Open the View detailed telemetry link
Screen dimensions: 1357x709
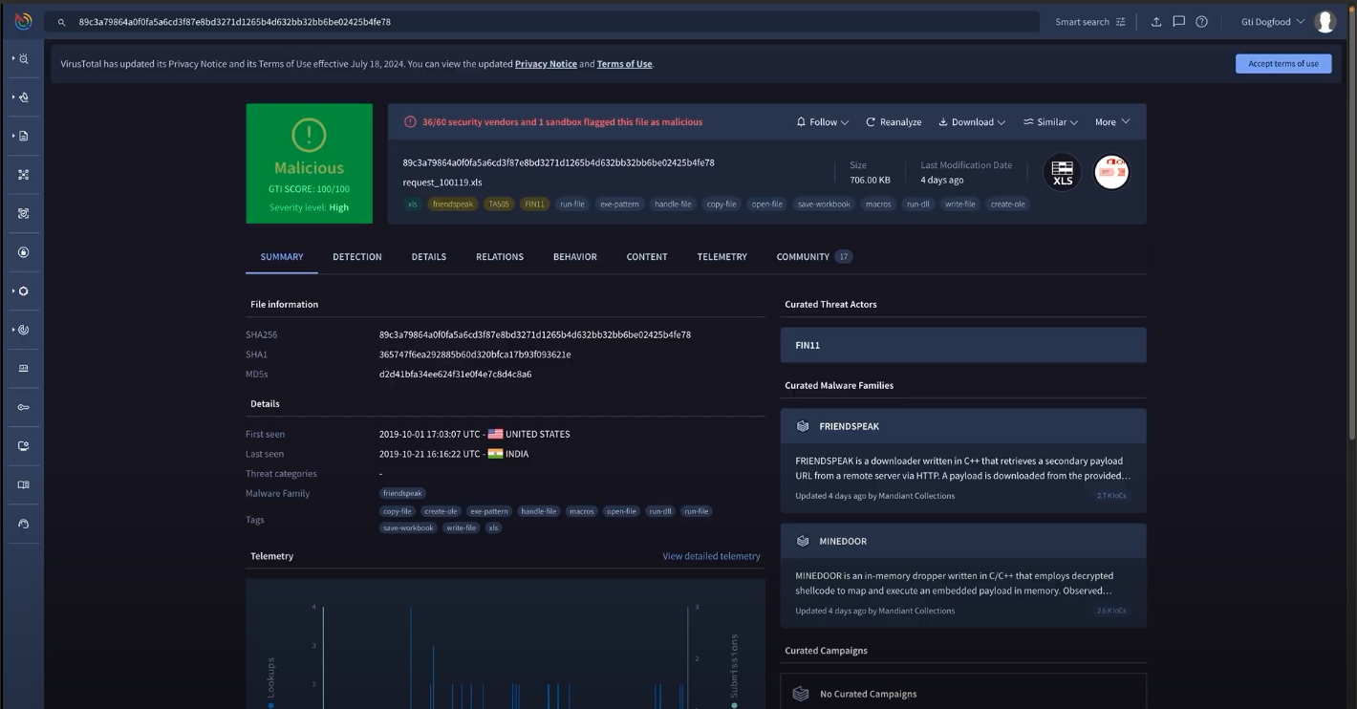tap(711, 555)
